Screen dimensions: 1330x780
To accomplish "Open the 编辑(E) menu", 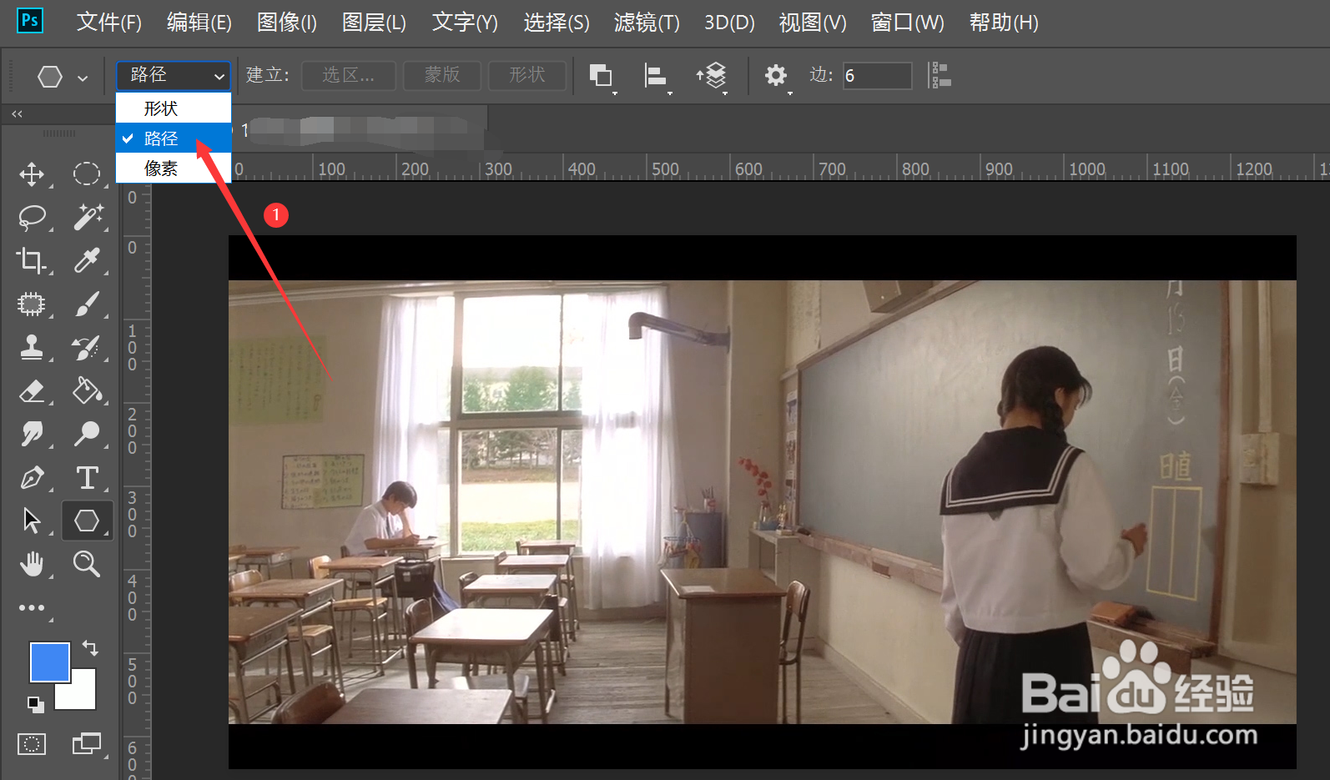I will pyautogui.click(x=199, y=23).
